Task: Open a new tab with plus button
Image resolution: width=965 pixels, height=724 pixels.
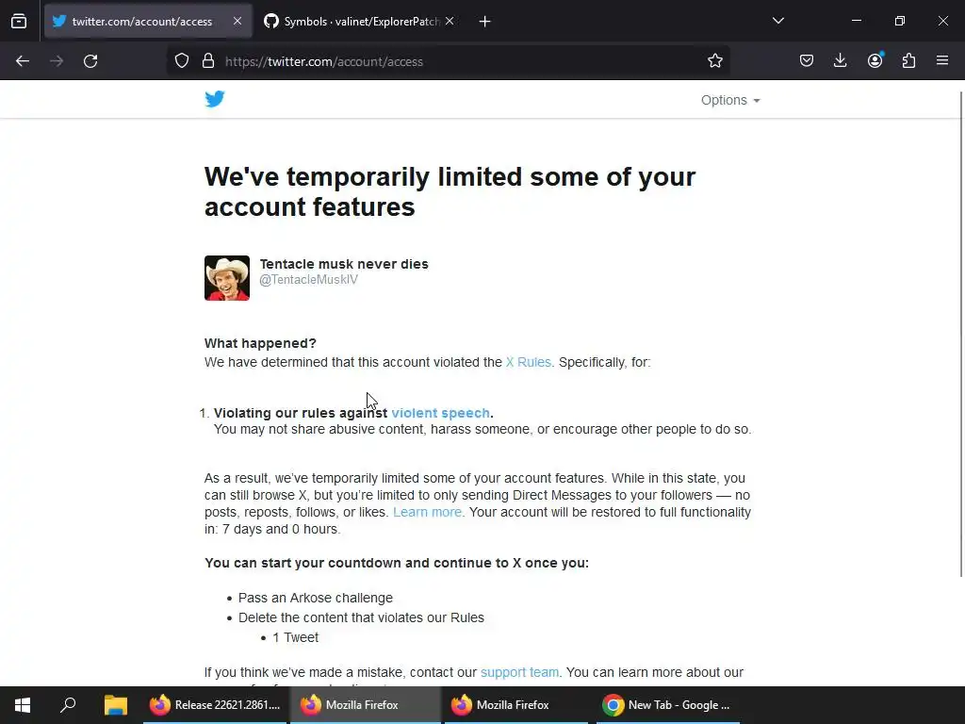Action: (485, 22)
